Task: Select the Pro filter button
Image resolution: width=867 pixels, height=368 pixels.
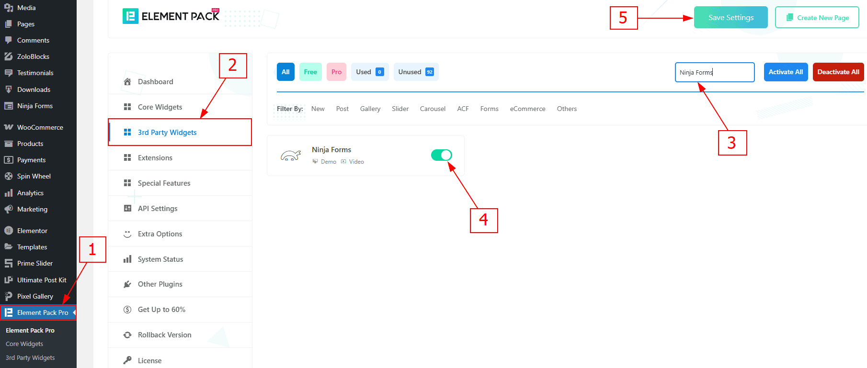Action: coord(336,72)
